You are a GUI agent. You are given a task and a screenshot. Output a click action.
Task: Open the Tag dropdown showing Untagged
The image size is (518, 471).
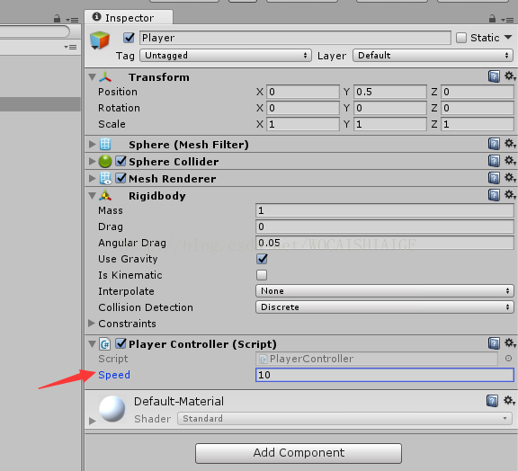point(226,55)
